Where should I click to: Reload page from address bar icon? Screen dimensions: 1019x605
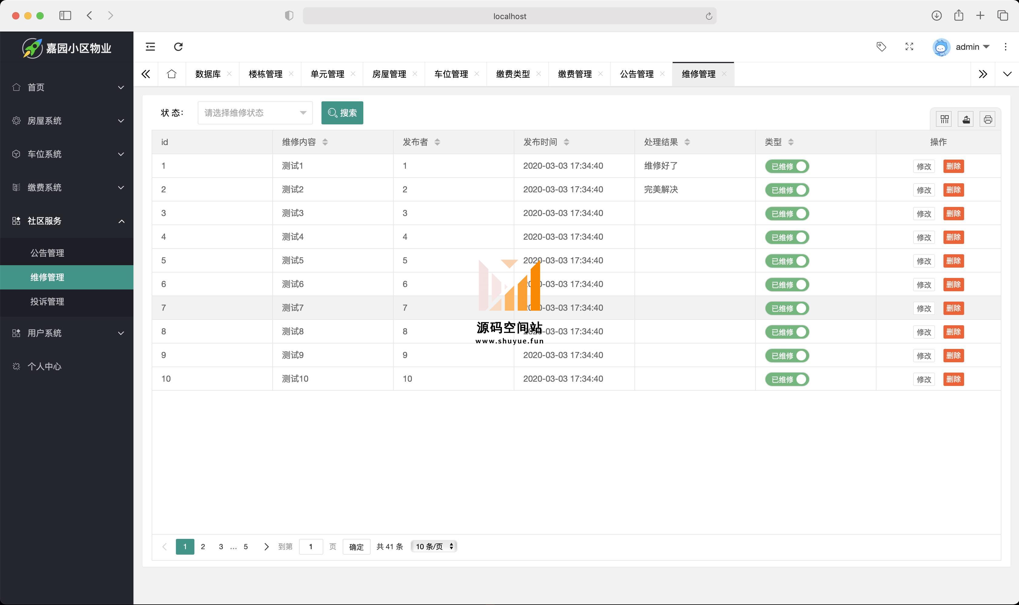pyautogui.click(x=708, y=16)
